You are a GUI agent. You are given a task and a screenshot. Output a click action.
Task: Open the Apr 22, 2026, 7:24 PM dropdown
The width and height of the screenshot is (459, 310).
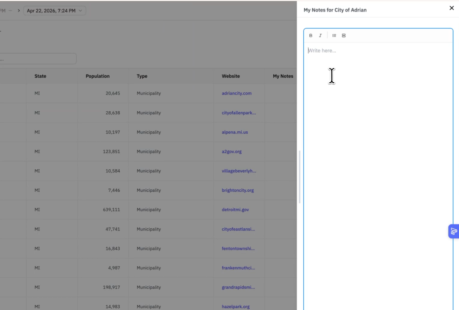pyautogui.click(x=55, y=10)
